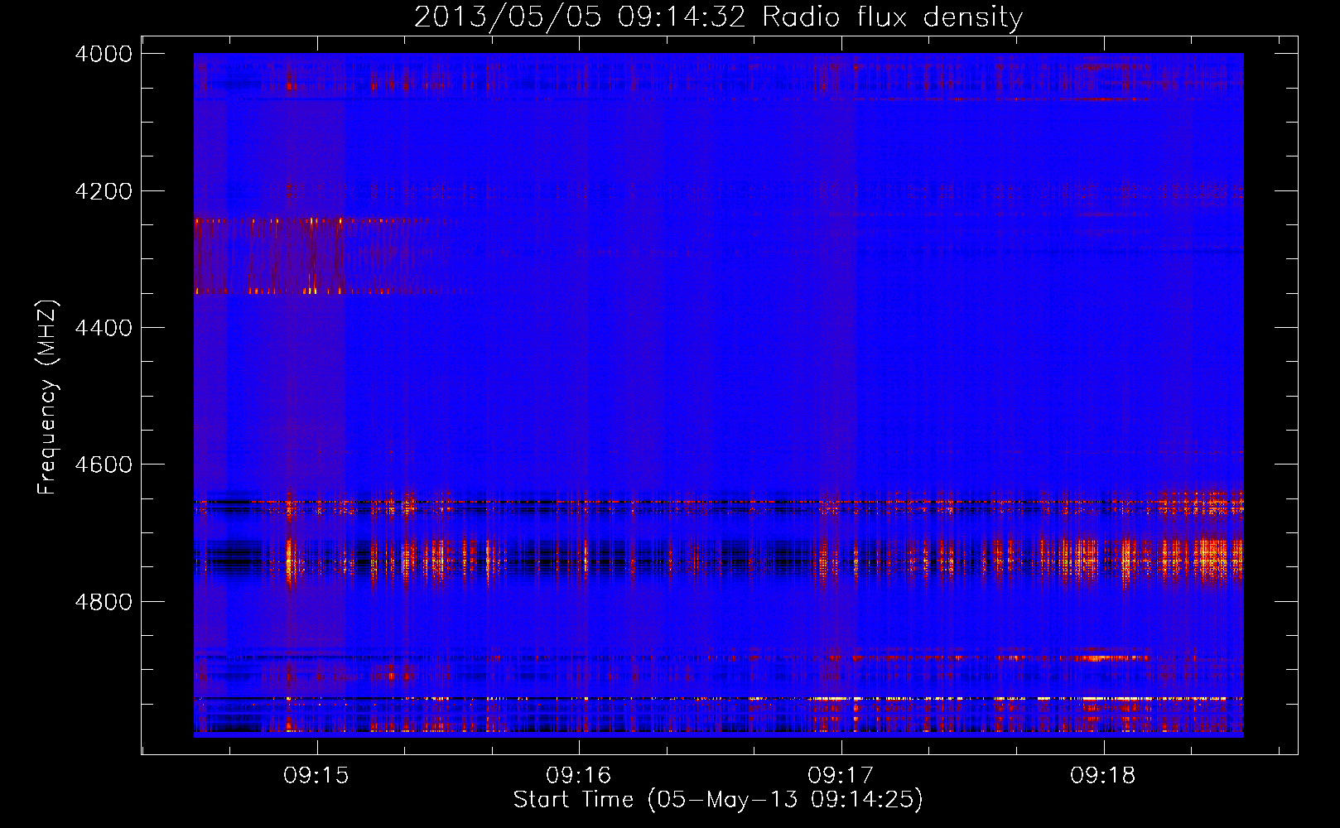Viewport: 1340px width, 828px height.
Task: Click the 4200 frequency tick label
Action: (x=104, y=191)
